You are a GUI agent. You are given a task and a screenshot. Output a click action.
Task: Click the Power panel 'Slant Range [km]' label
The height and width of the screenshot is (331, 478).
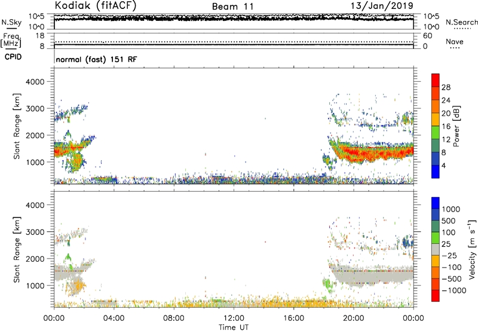[17, 126]
